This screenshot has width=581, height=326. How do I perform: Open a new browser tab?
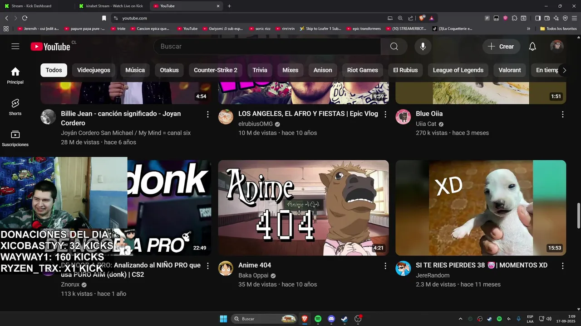pos(229,6)
